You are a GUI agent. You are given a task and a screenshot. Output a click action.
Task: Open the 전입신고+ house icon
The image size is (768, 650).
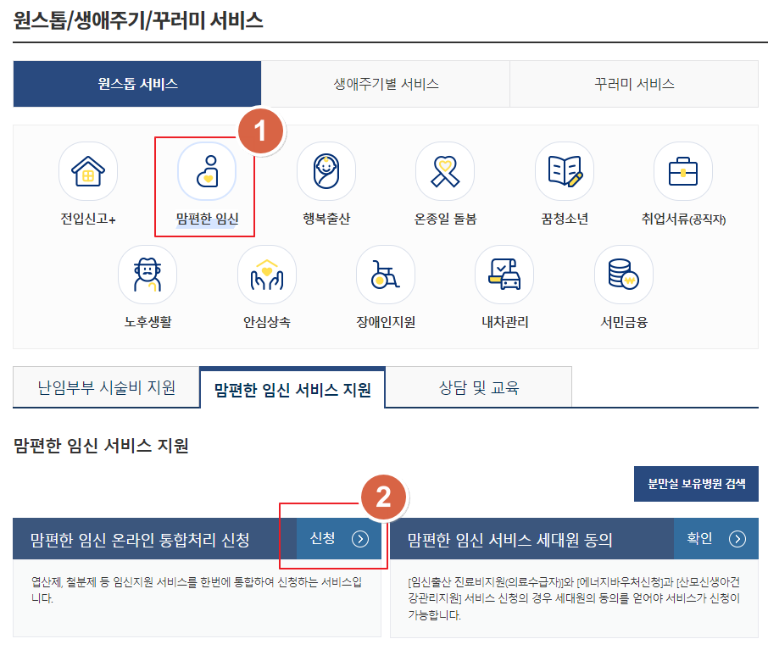[x=88, y=171]
